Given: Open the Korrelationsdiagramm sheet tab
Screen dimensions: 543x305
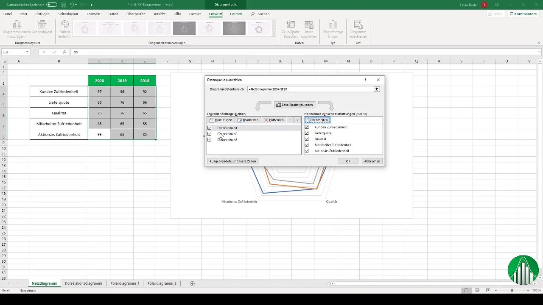Looking at the screenshot, I should (84, 283).
